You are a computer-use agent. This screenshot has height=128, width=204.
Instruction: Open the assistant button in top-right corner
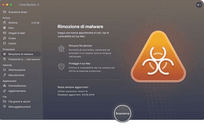coord(199,5)
